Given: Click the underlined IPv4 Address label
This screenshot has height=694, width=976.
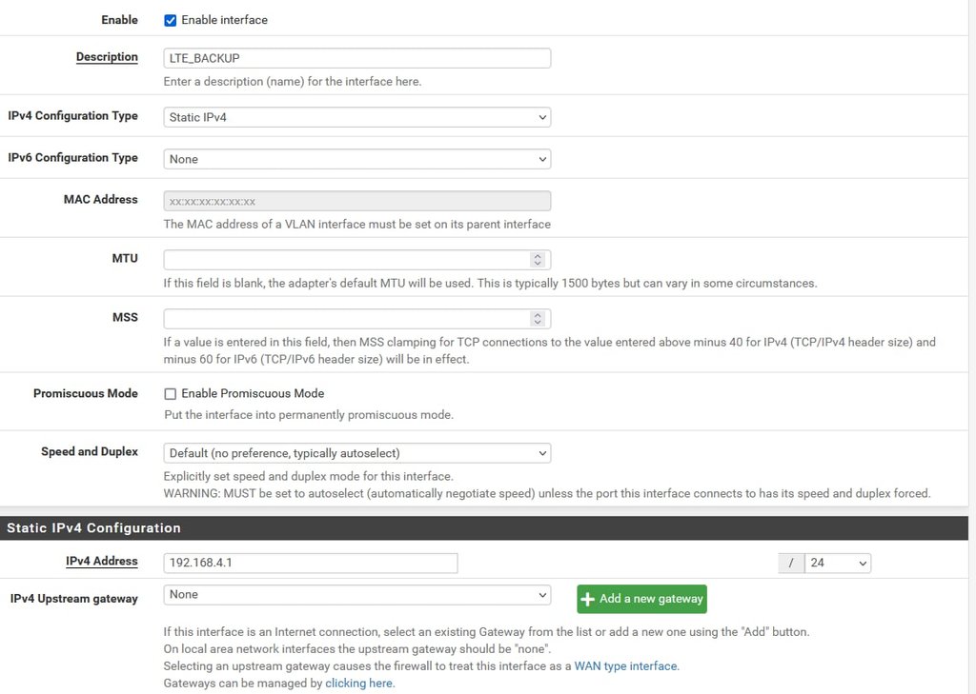Looking at the screenshot, I should tap(101, 562).
